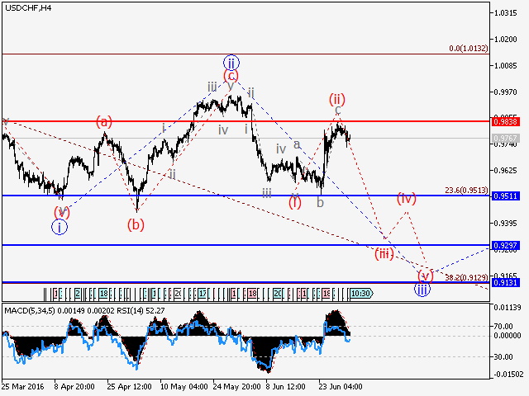Click the gray b wave label
Screen dimensions: 529x396
pos(320,202)
